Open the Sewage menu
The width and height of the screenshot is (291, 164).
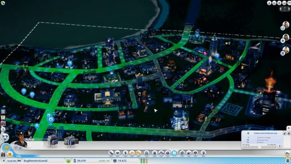tap(138, 153)
